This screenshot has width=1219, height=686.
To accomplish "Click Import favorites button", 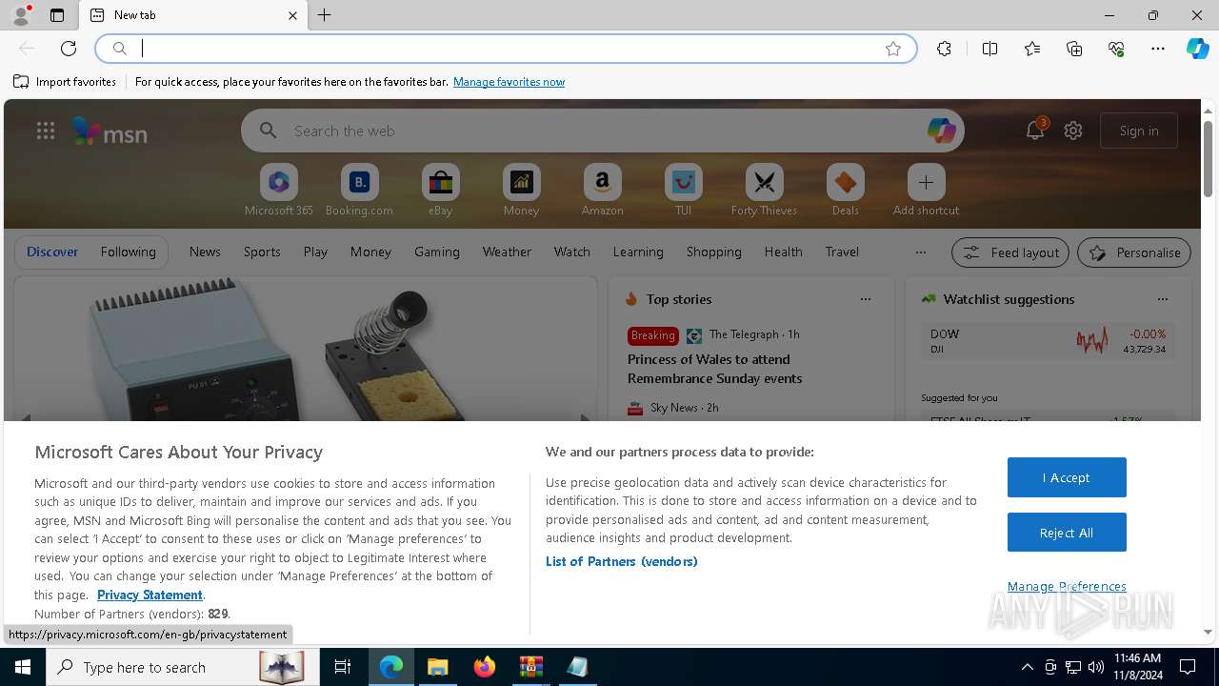I will coord(65,82).
